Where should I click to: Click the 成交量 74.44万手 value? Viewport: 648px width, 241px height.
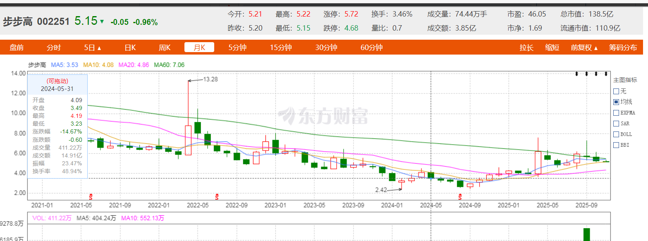click(471, 14)
